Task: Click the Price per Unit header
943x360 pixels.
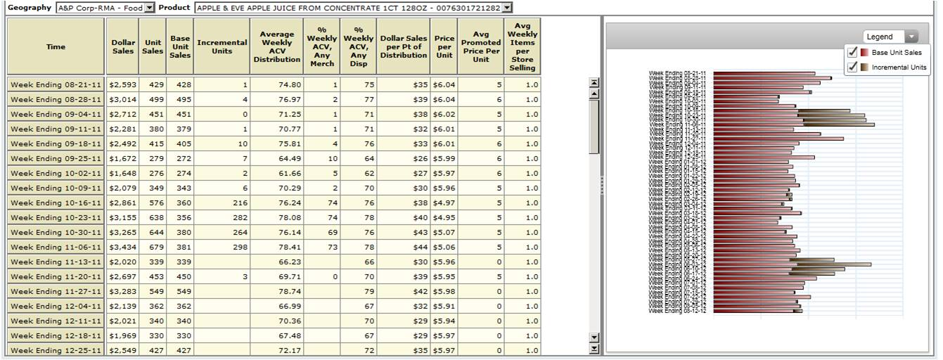Action: 444,46
